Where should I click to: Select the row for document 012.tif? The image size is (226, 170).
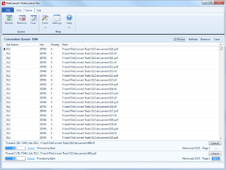[111, 71]
